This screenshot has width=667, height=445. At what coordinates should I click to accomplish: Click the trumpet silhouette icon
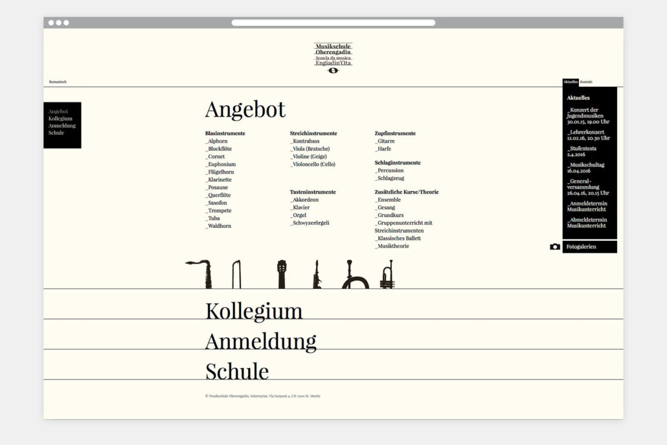coord(387,274)
